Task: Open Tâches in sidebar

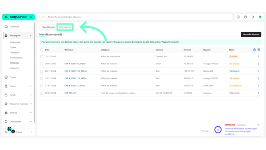Action: 13,47
